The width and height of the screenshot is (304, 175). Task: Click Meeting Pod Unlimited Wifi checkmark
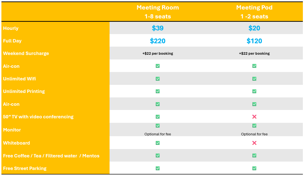click(x=254, y=79)
